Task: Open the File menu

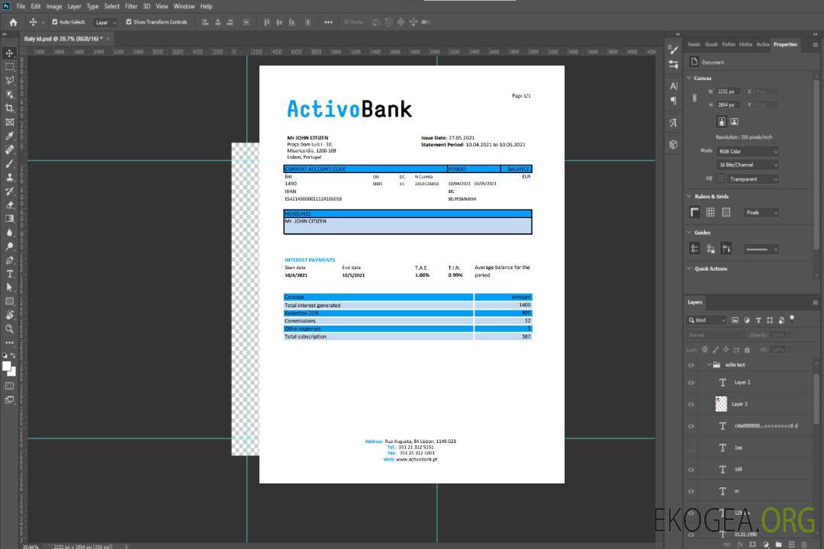Action: [x=21, y=6]
